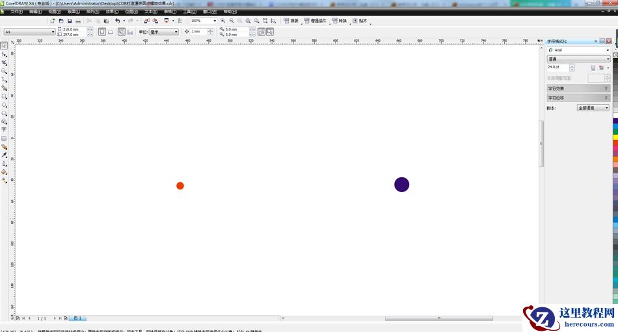Toggle apply layout to current page only
This screenshot has height=332, width=618.
(x=130, y=31)
